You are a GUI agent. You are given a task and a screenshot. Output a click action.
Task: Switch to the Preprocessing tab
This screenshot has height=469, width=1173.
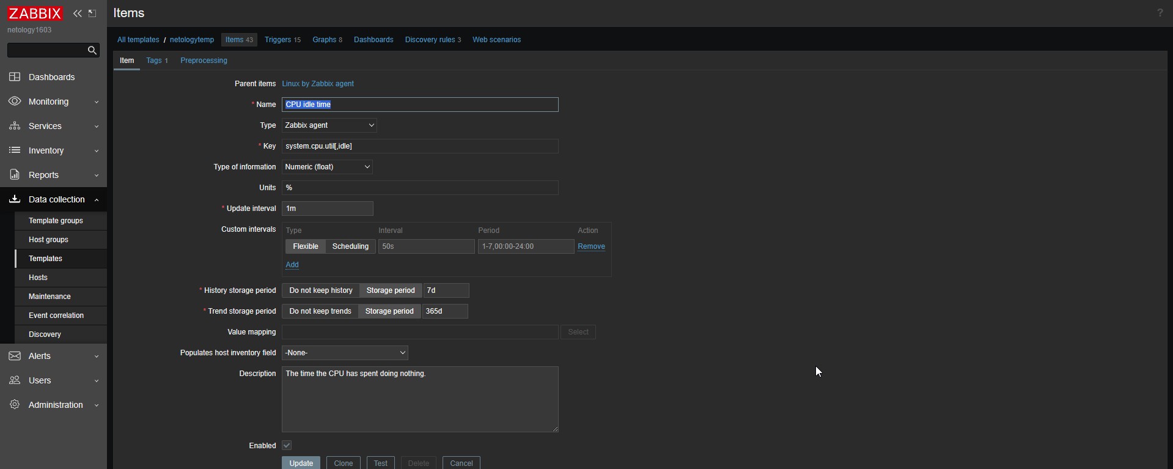[204, 61]
